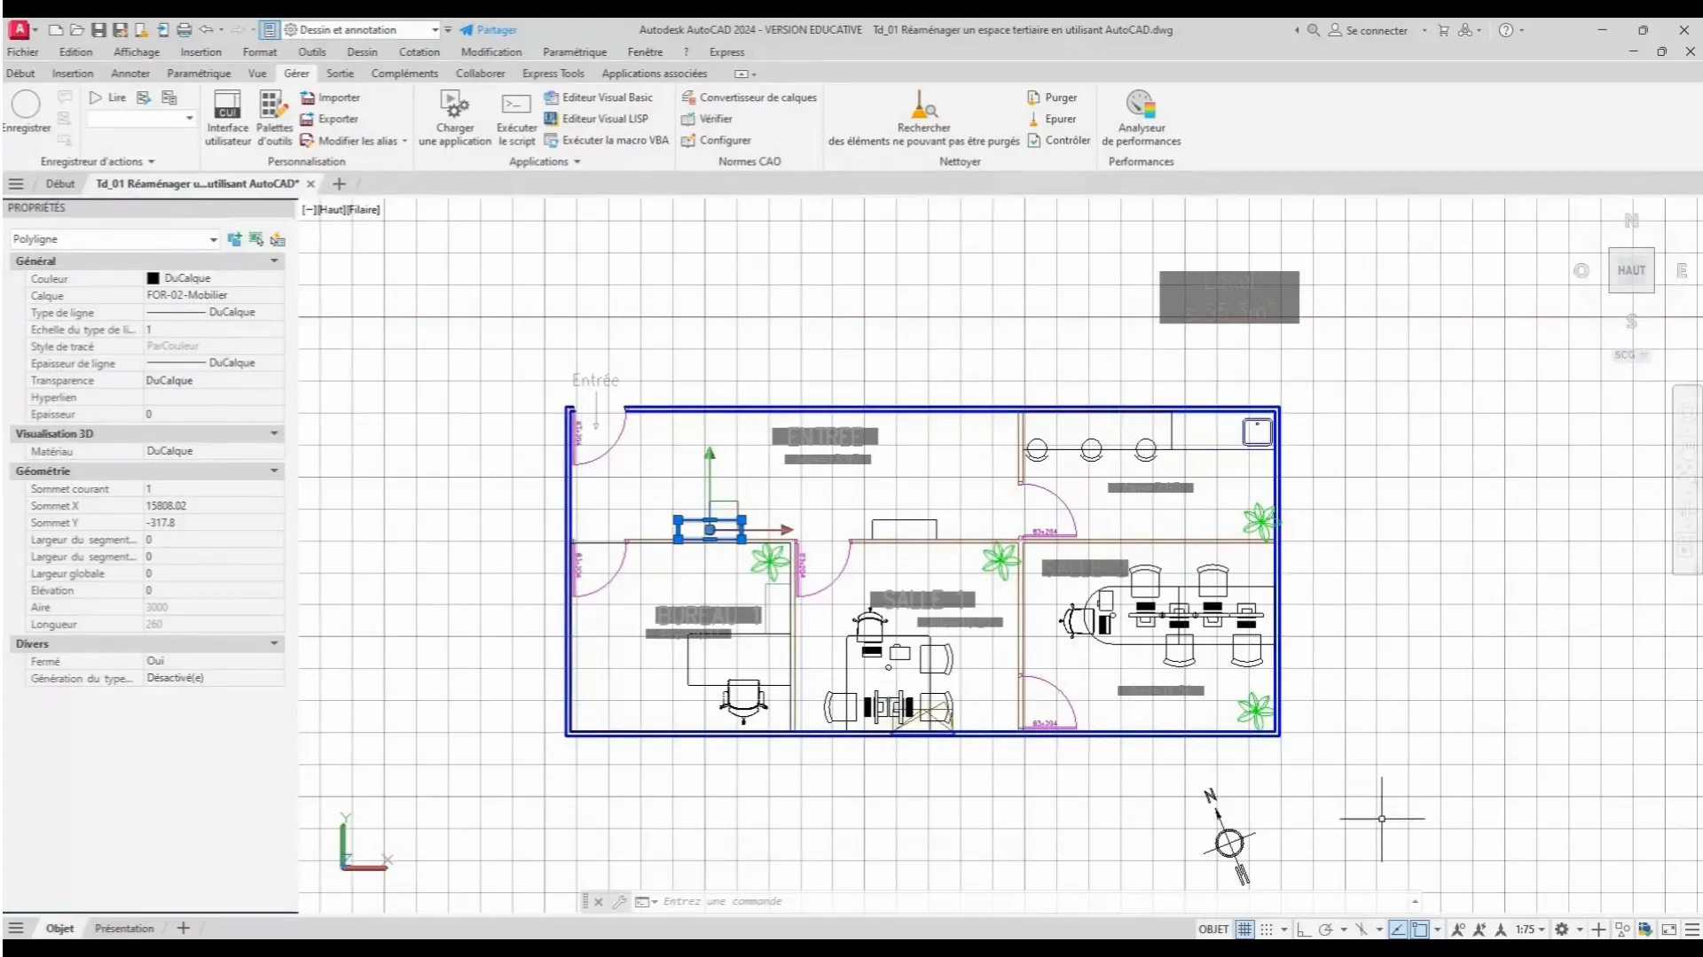Image resolution: width=1703 pixels, height=957 pixels.
Task: Click the Lire play macro button
Action: click(x=108, y=97)
